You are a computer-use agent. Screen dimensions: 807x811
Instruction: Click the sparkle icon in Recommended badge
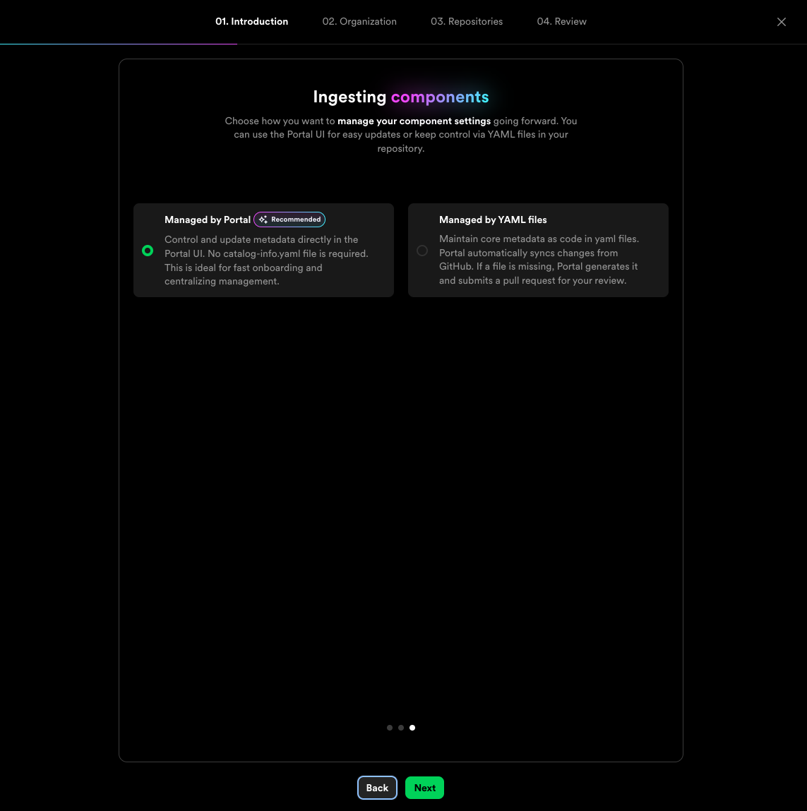[263, 220]
